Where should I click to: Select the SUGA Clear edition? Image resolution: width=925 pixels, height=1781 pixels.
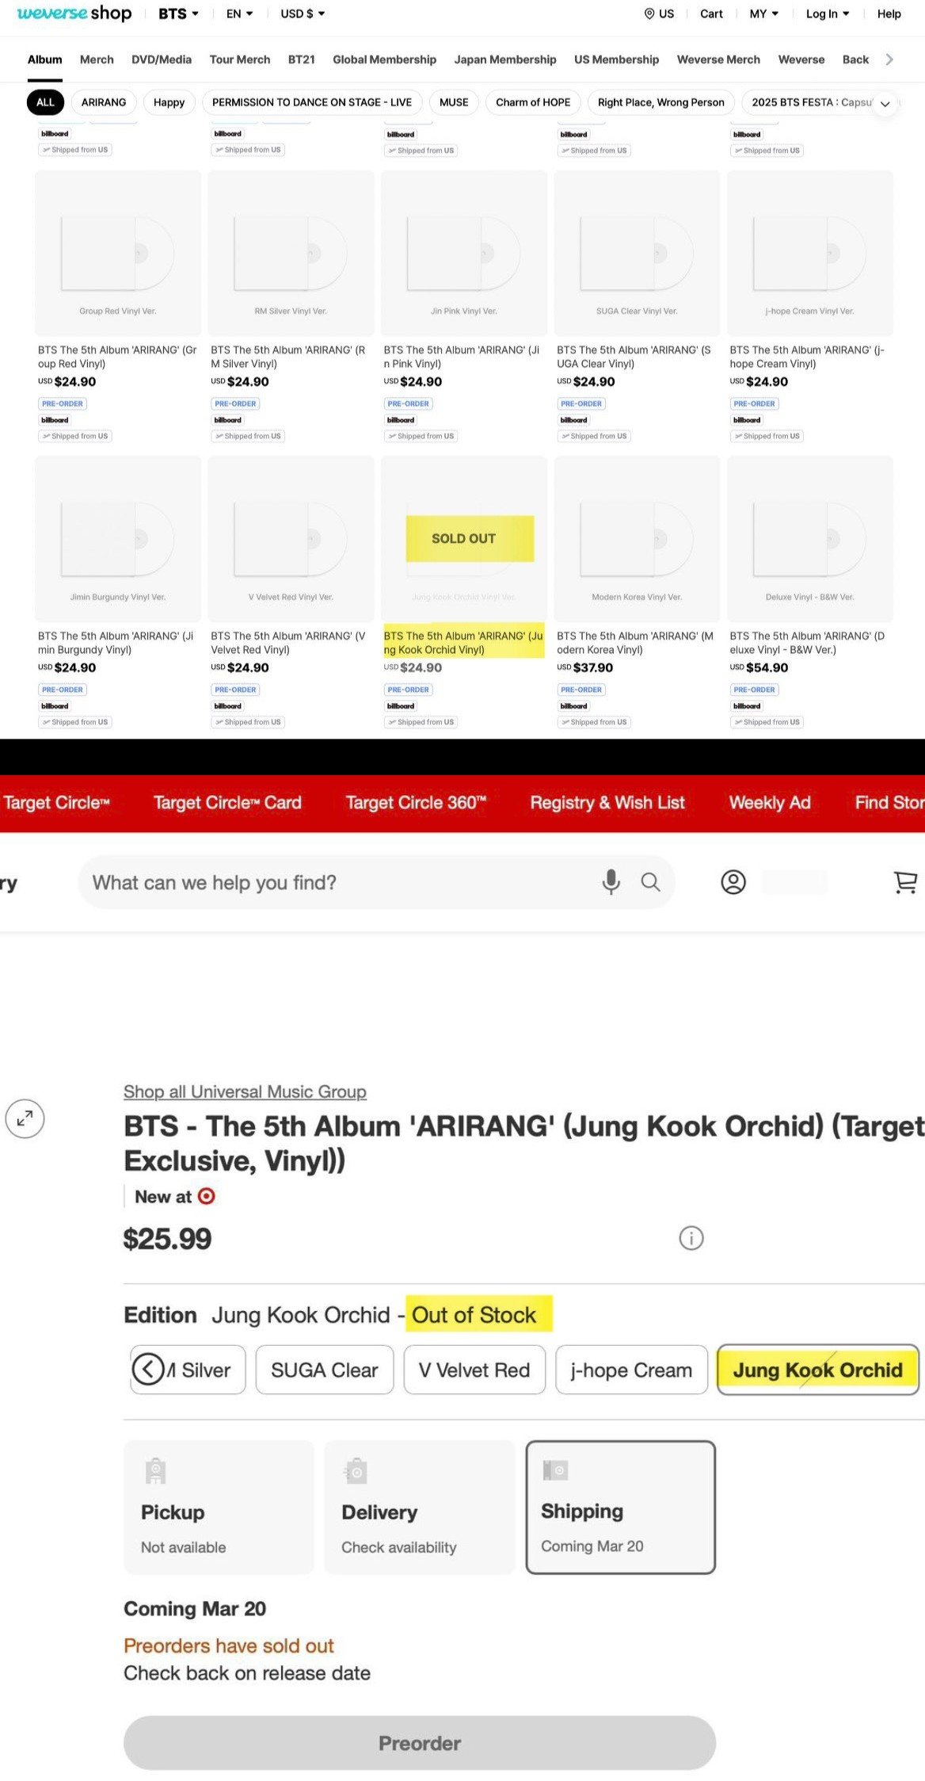coord(324,1370)
